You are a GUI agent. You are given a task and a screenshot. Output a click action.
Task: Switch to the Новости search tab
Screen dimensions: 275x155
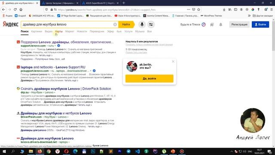pos(82,31)
